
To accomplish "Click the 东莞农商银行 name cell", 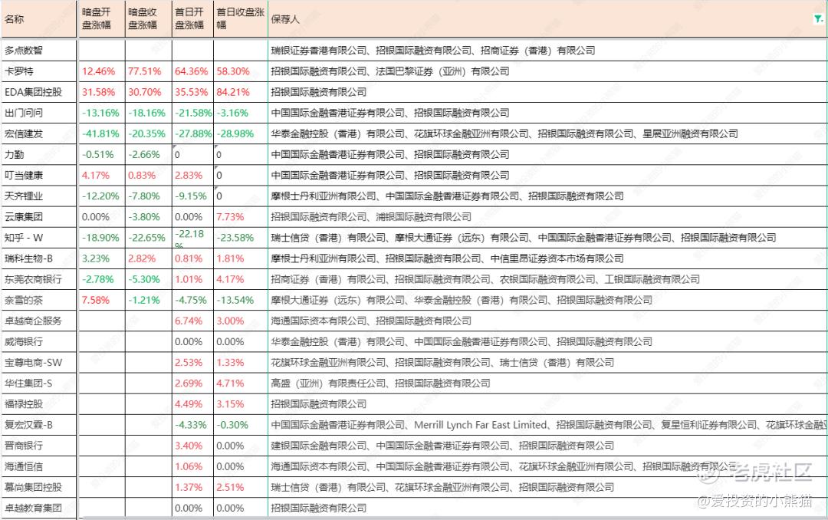I will pos(40,279).
